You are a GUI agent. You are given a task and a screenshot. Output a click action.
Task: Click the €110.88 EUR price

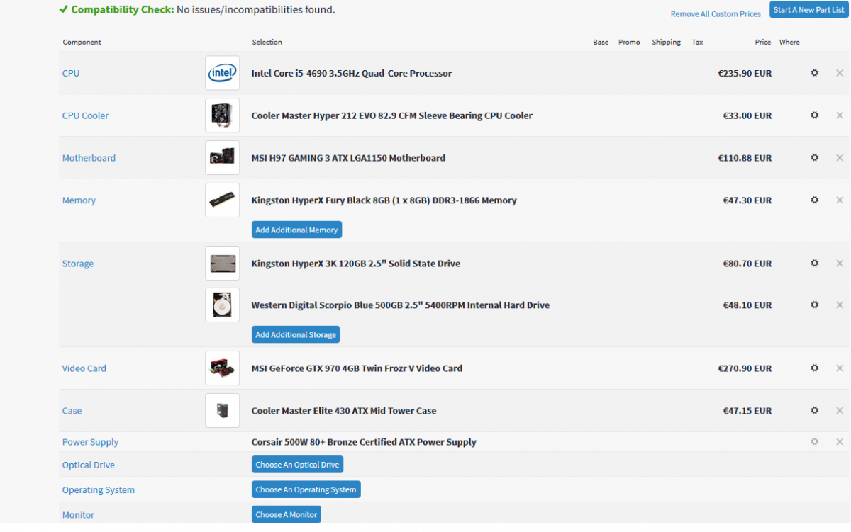click(745, 158)
